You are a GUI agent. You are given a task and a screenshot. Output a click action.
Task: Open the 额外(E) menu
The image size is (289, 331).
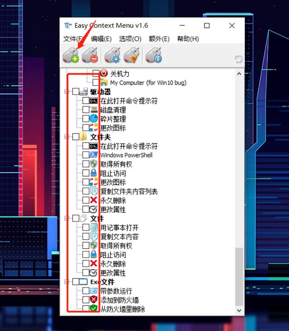click(159, 39)
